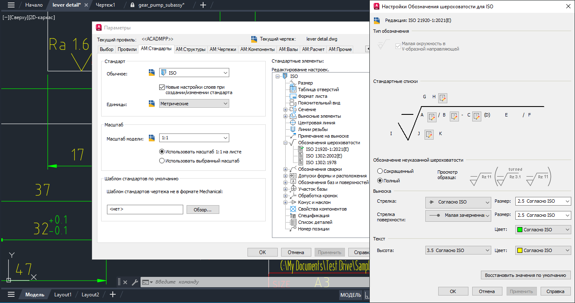Click the customize wrench icon in command line
The width and height of the screenshot is (575, 303).
tap(134, 282)
